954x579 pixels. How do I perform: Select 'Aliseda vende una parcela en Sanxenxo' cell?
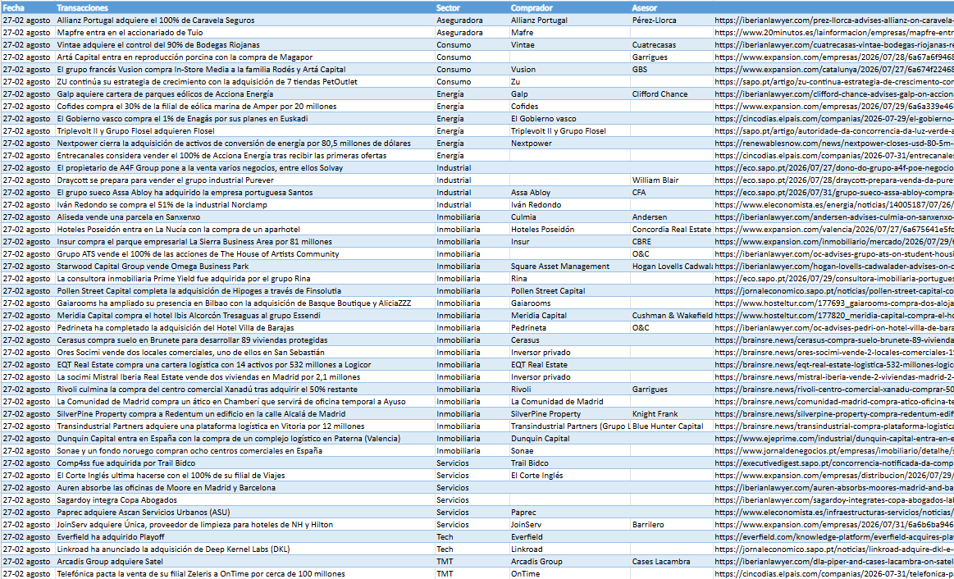pyautogui.click(x=244, y=217)
